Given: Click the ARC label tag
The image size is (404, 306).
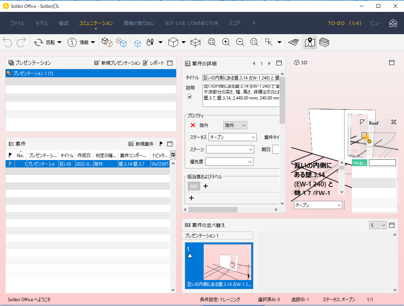Looking at the screenshot, I should pyautogui.click(x=194, y=186).
